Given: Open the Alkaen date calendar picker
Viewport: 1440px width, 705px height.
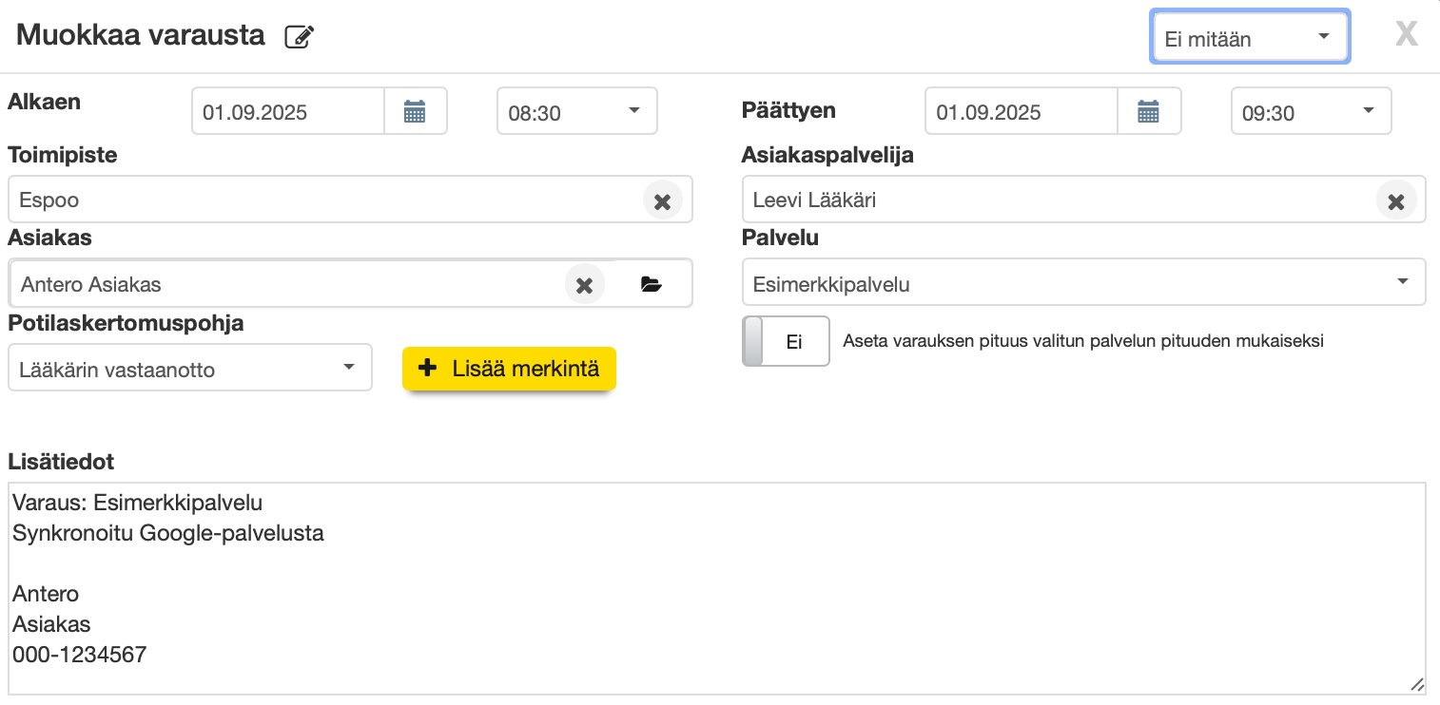Looking at the screenshot, I should coord(415,111).
